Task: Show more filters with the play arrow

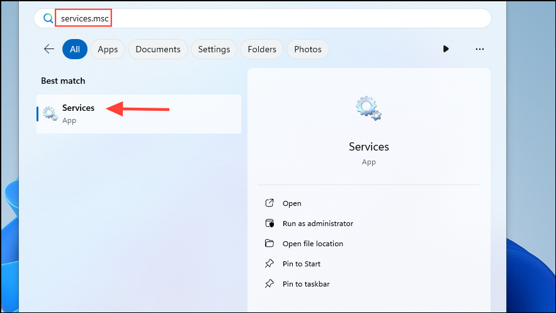Action: pos(446,49)
